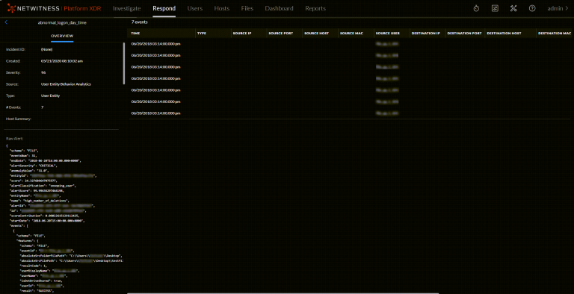Screen dimensions: 574x294
Task: Click the TYPE column header
Action: 202,34
